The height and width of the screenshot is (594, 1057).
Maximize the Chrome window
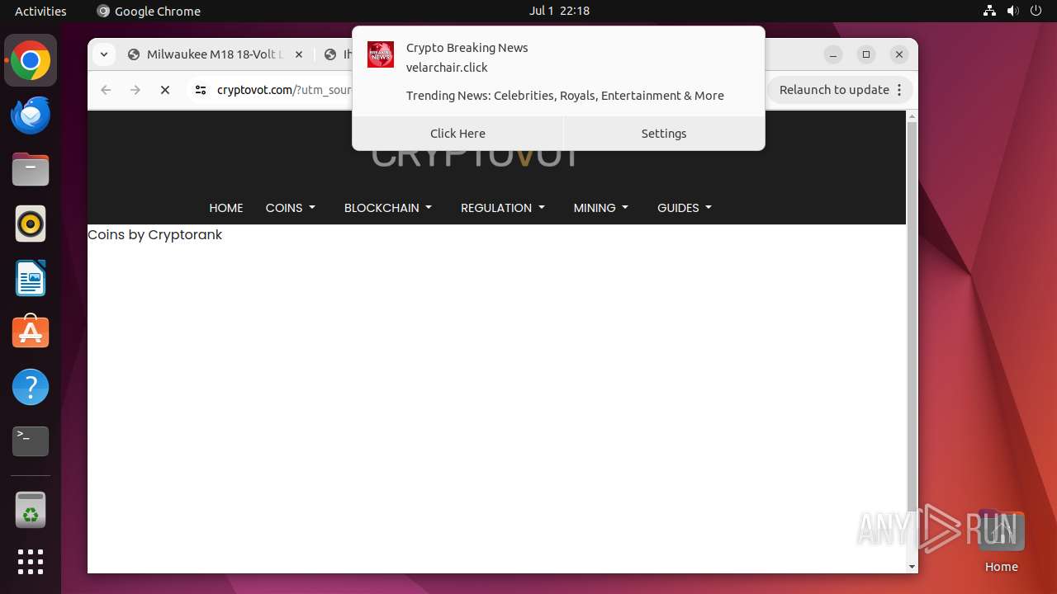[x=866, y=54]
